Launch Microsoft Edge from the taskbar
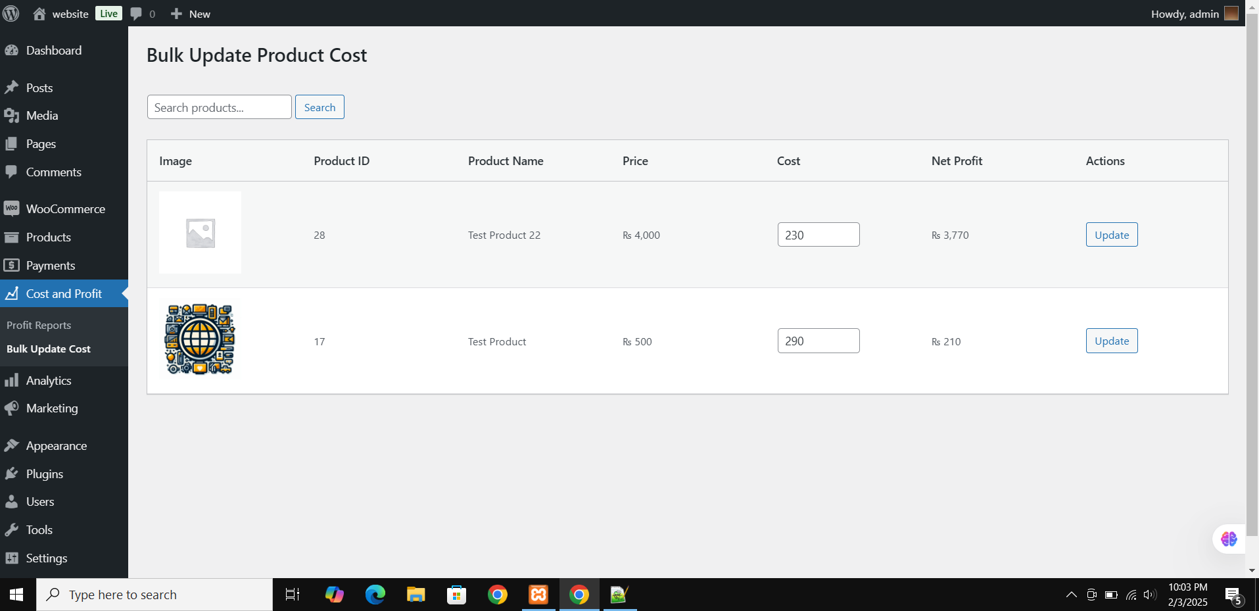The height and width of the screenshot is (611, 1259). click(x=375, y=595)
